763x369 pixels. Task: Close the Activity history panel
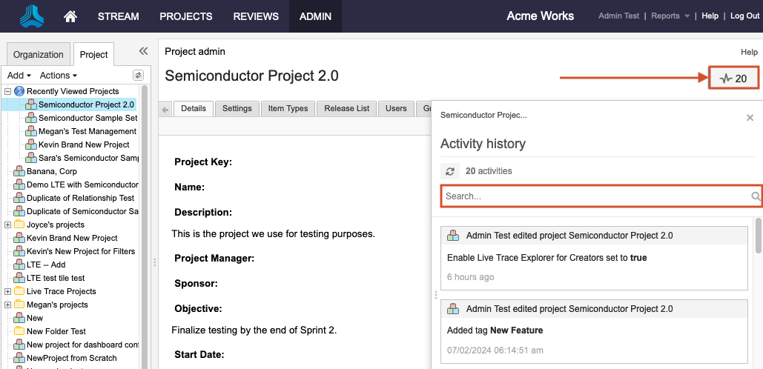[750, 118]
